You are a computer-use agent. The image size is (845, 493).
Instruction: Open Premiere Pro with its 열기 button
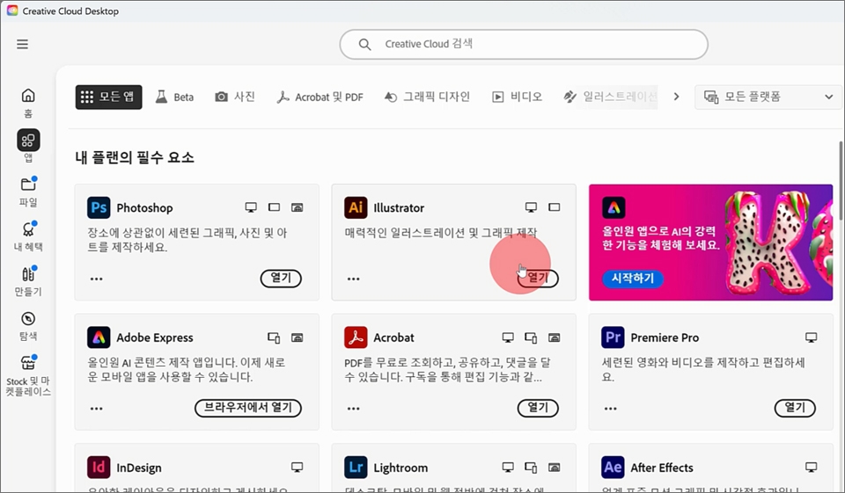795,408
